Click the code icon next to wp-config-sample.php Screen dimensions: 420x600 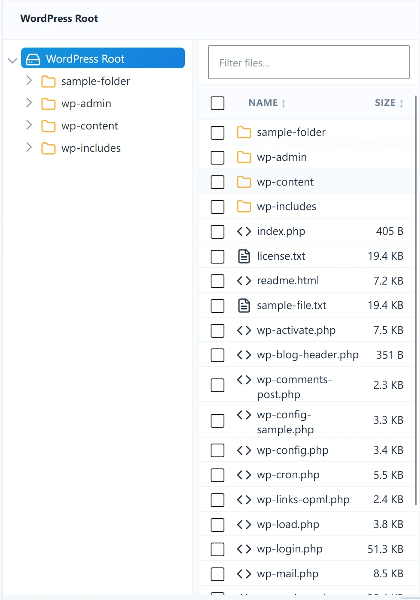(x=244, y=415)
